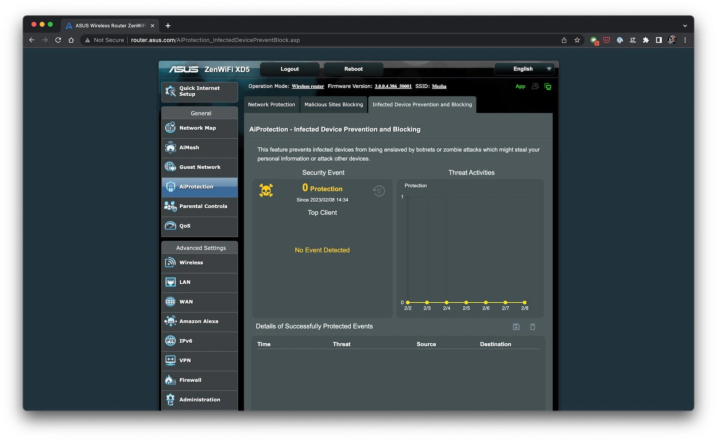Click the Parental Controls sidebar icon
This screenshot has height=441, width=717.
tap(171, 206)
